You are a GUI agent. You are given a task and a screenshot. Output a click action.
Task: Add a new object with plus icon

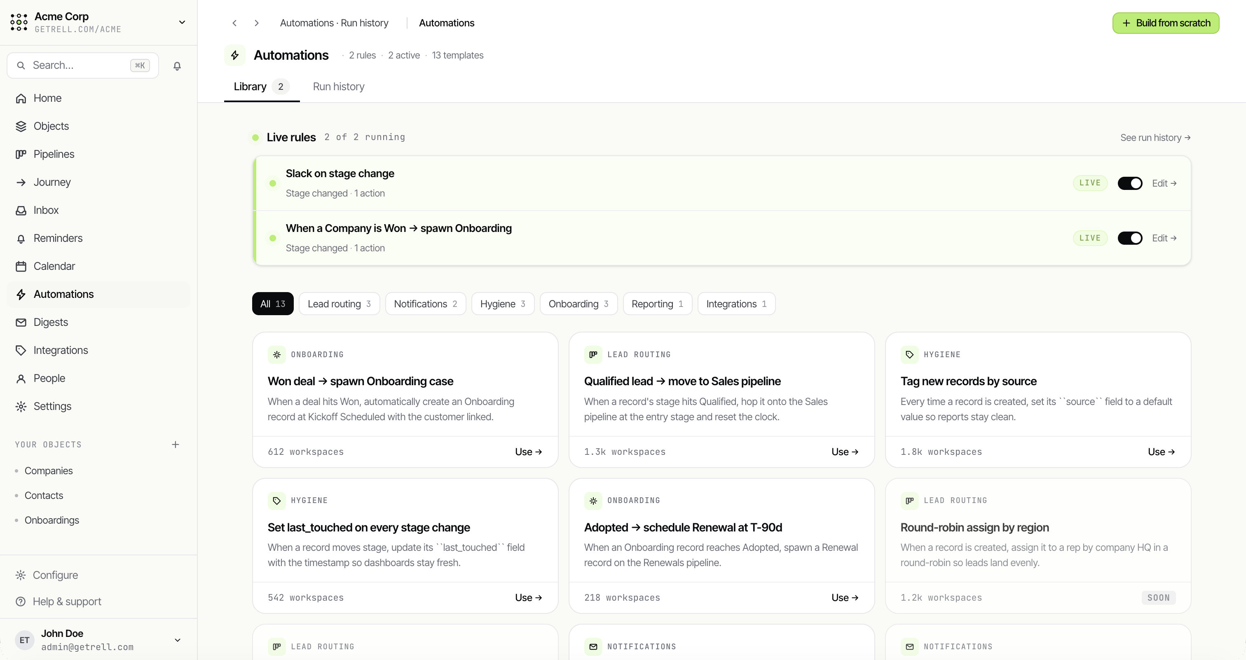pos(176,445)
